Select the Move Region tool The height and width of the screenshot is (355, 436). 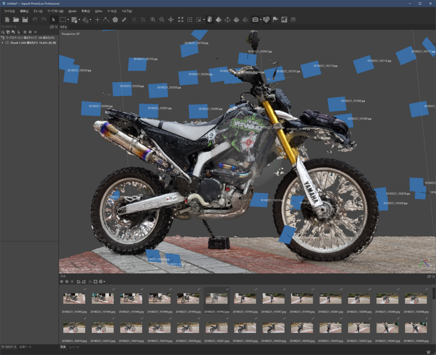click(74, 20)
